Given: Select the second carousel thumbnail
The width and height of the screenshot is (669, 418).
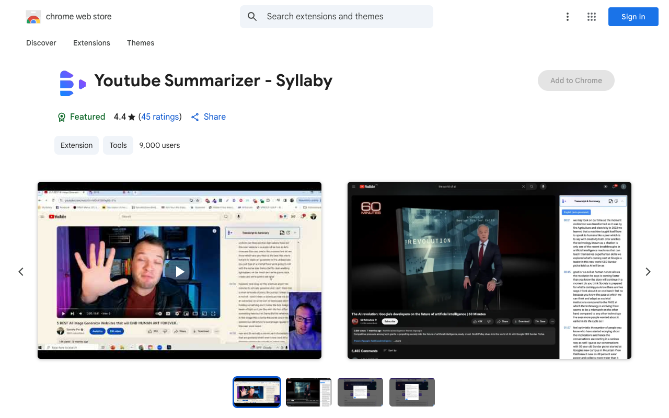Looking at the screenshot, I should pyautogui.click(x=308, y=392).
